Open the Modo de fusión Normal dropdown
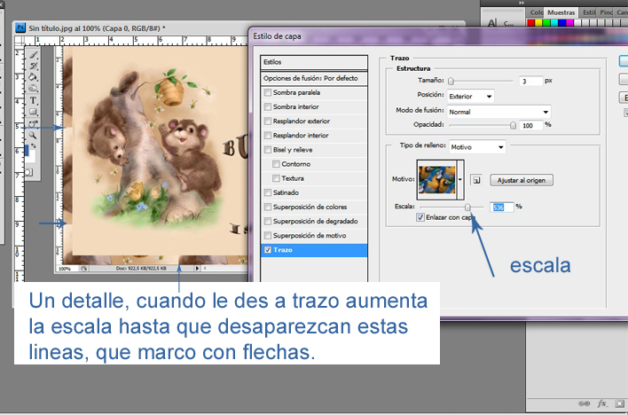This screenshot has width=628, height=415. click(499, 112)
